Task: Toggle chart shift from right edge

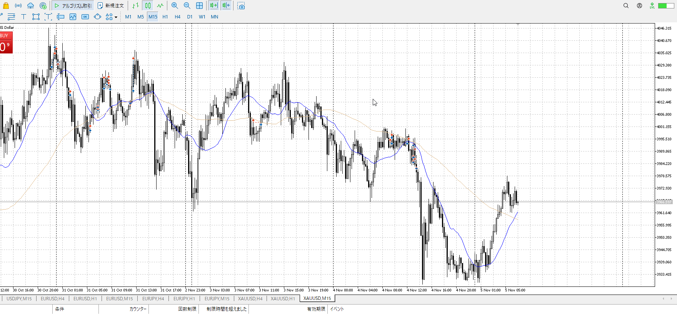Action: 226,6
